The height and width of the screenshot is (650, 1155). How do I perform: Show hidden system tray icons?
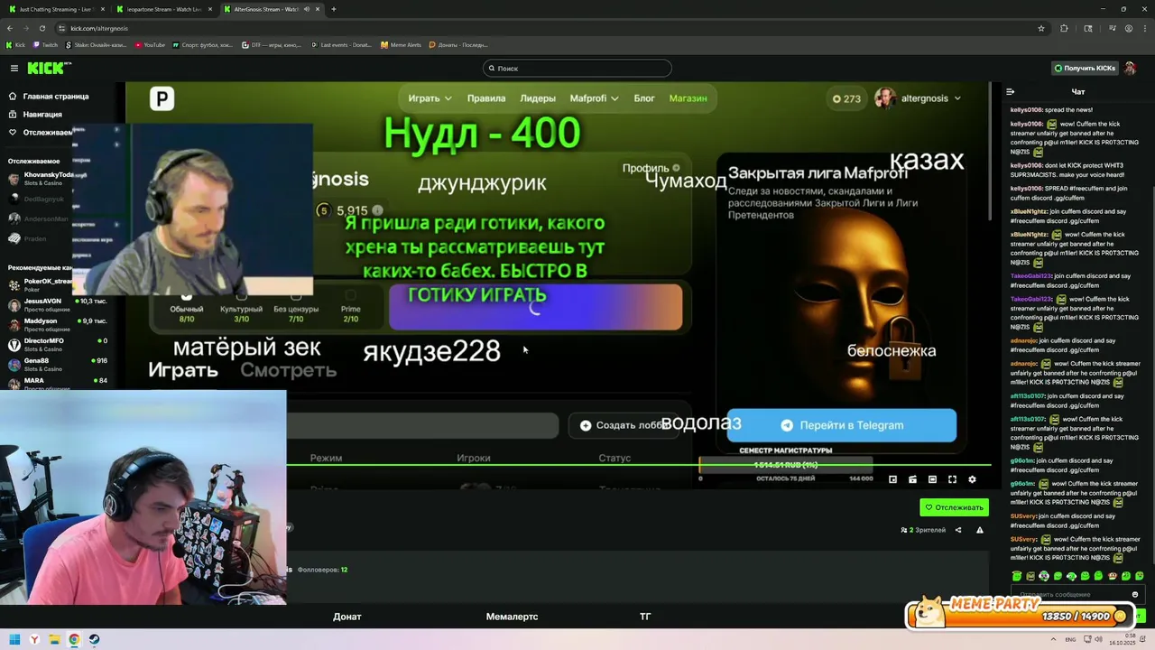pyautogui.click(x=1052, y=639)
